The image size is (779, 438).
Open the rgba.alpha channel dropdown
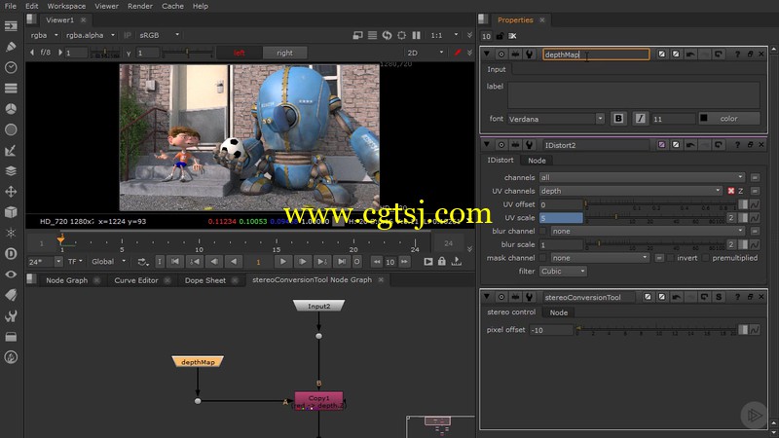pyautogui.click(x=91, y=35)
